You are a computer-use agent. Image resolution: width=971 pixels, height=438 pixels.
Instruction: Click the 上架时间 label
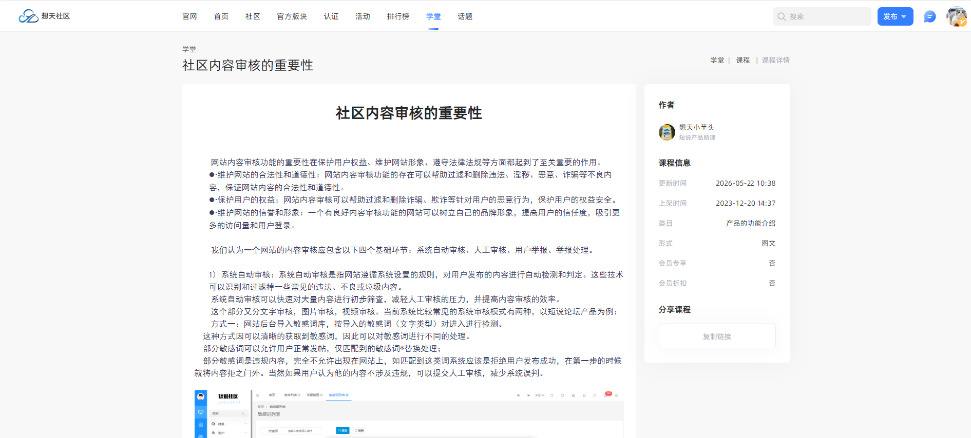point(673,203)
